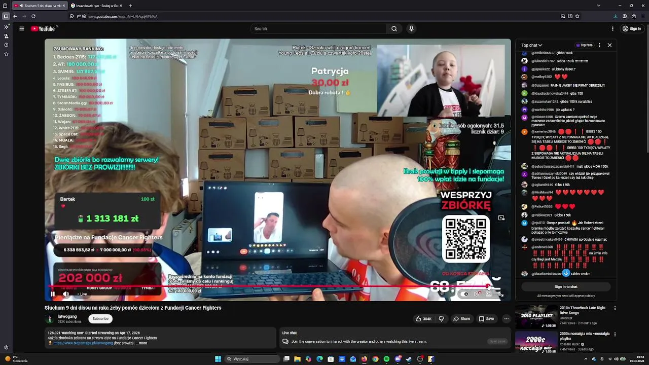
Task: Open YouTube settings three-dot menu by Sign in
Action: 612,29
